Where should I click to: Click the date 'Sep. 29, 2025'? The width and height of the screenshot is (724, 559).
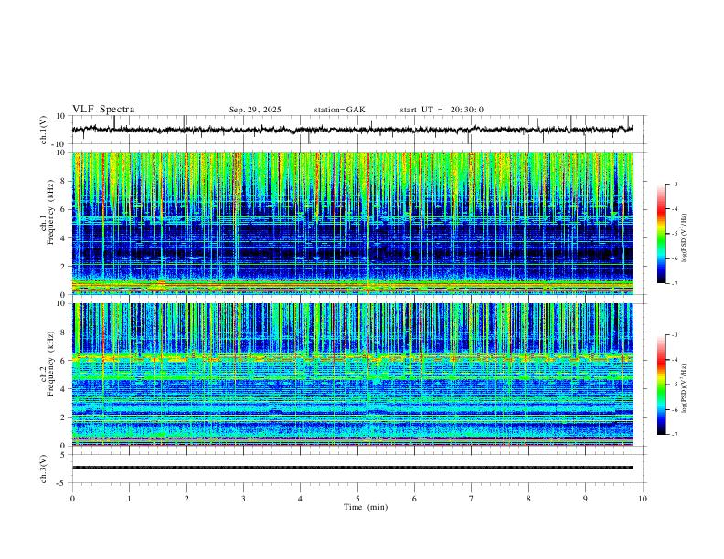[255, 110]
